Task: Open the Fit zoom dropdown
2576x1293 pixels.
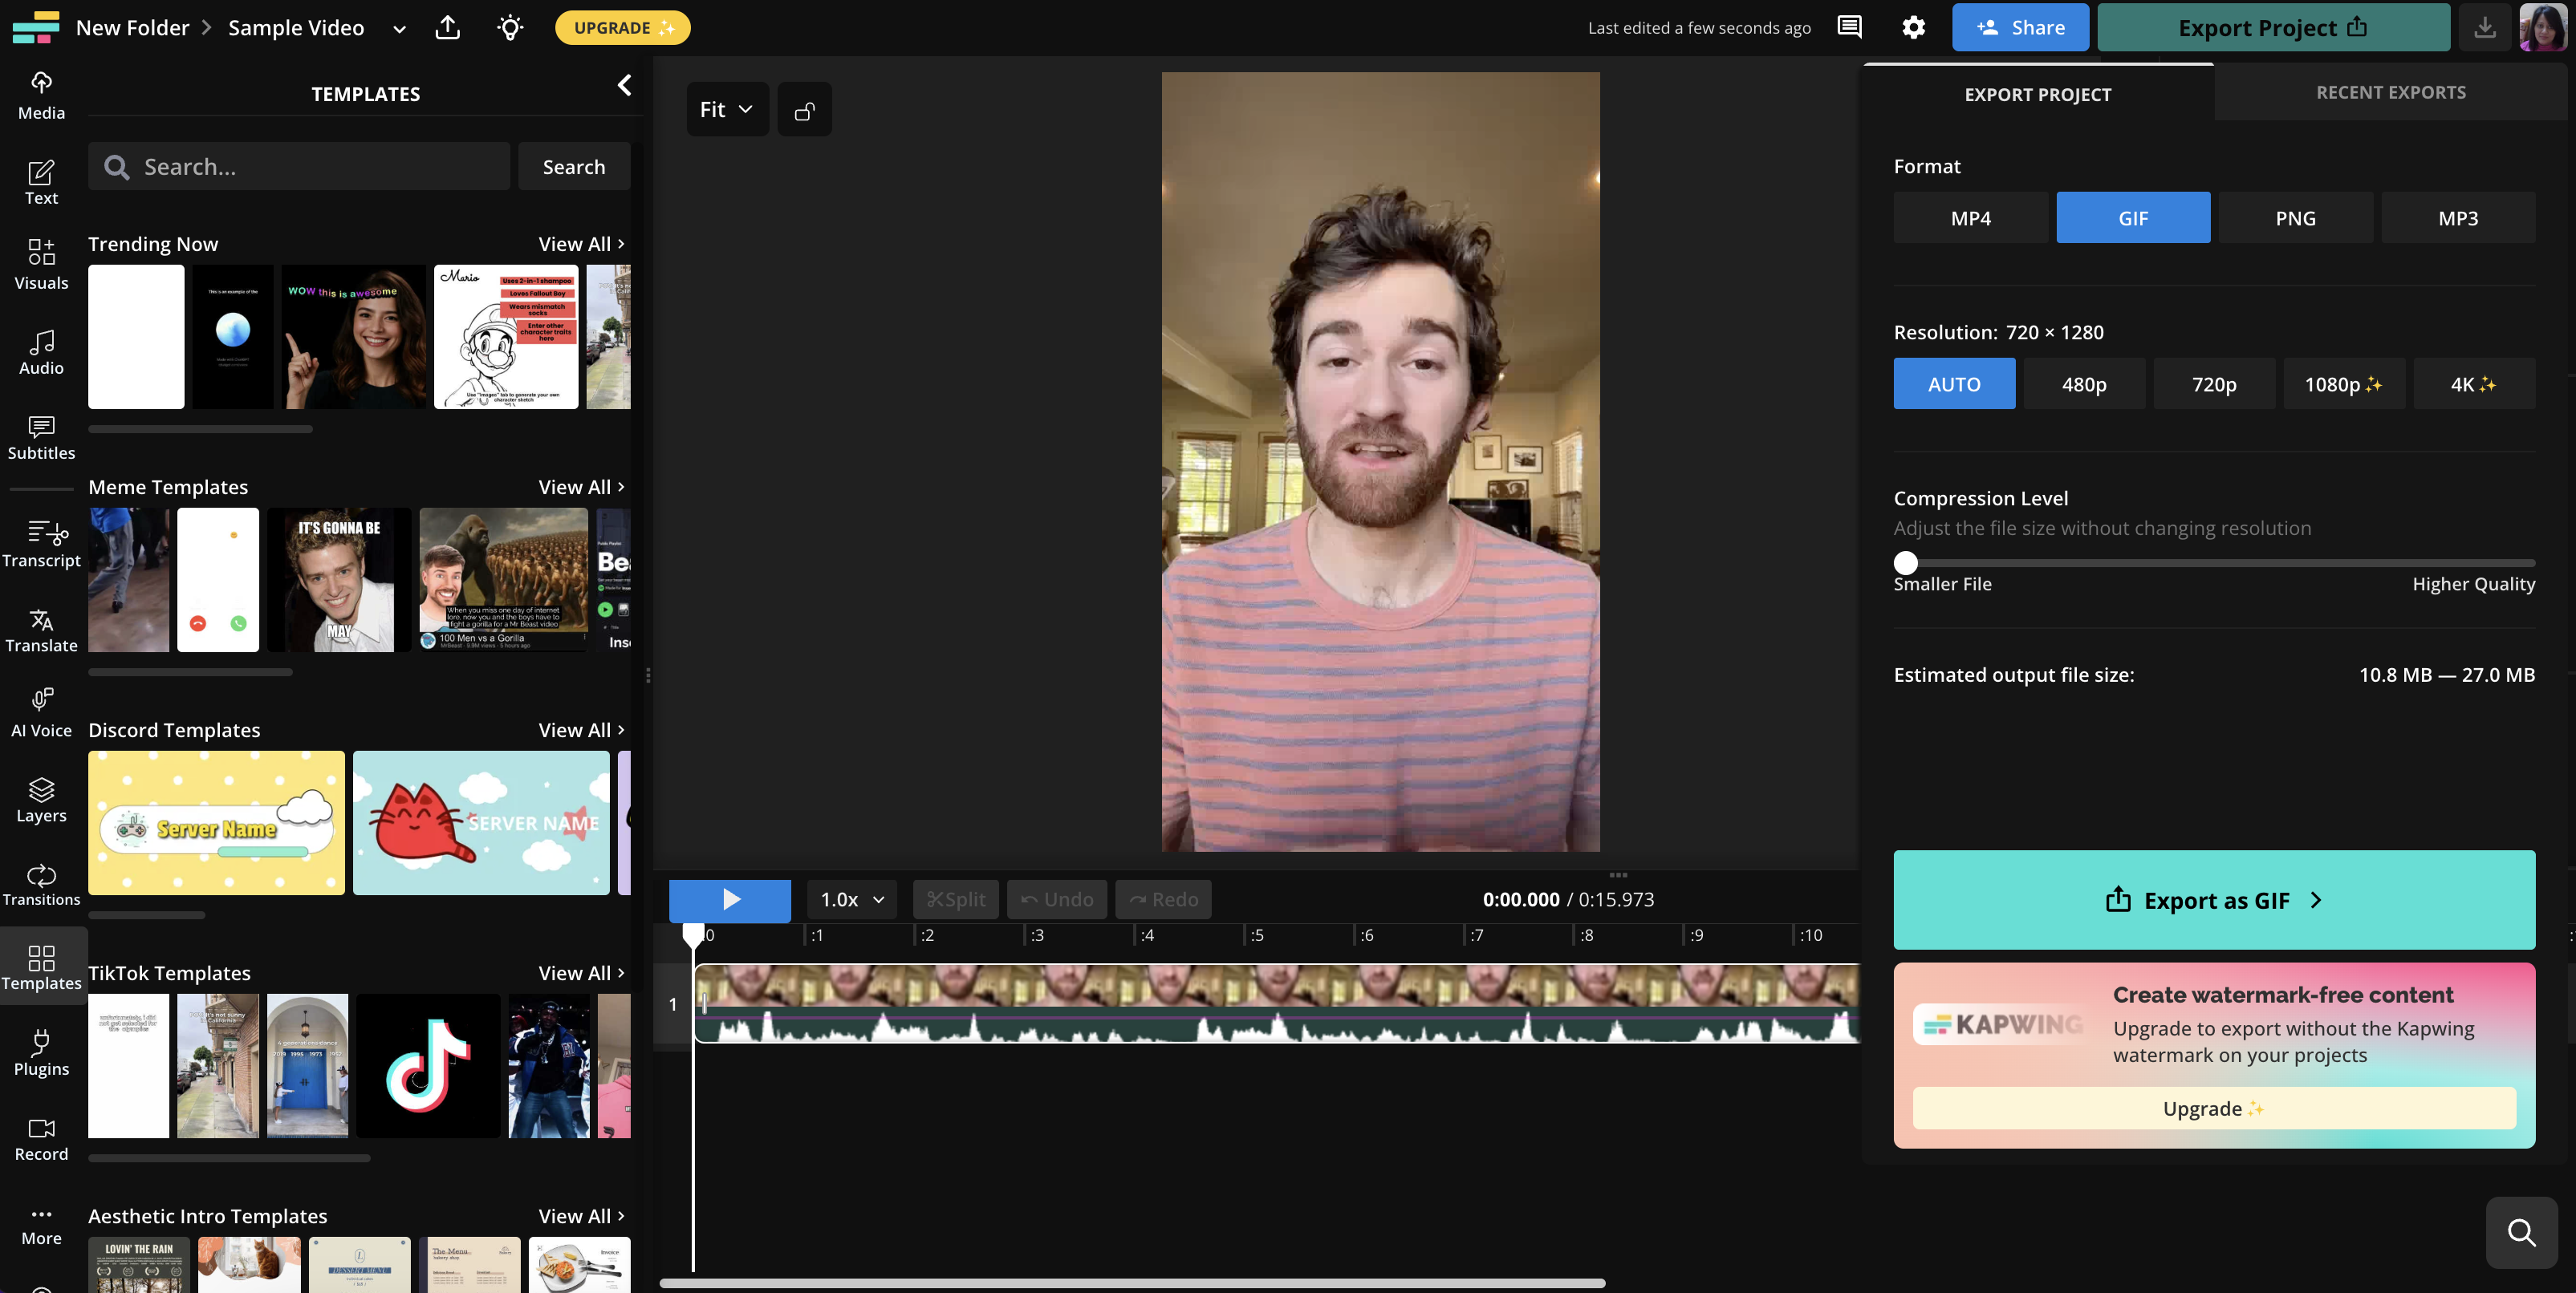Action: tap(727, 109)
